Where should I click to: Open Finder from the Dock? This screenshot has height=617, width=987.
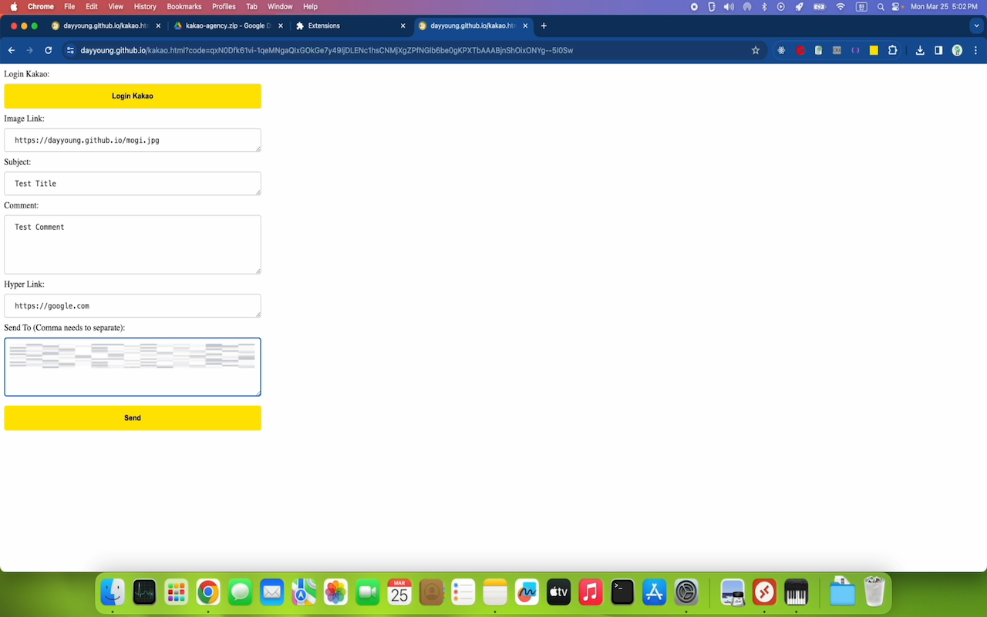point(113,592)
